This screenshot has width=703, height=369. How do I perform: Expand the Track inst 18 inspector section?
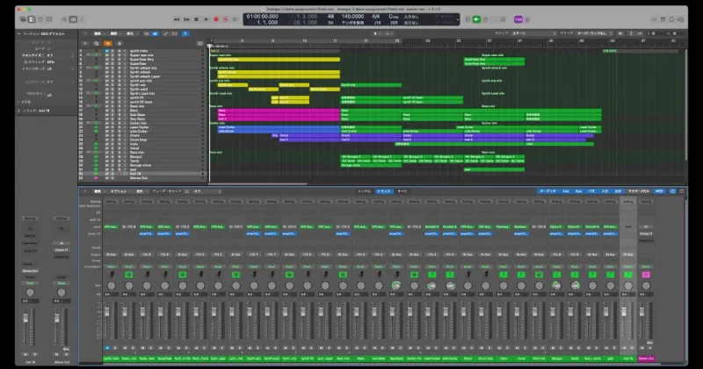[18, 111]
